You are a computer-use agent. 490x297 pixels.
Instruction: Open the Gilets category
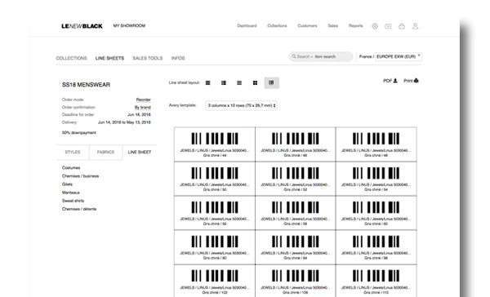[67, 184]
